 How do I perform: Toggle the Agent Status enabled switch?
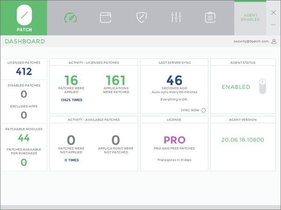(262, 86)
